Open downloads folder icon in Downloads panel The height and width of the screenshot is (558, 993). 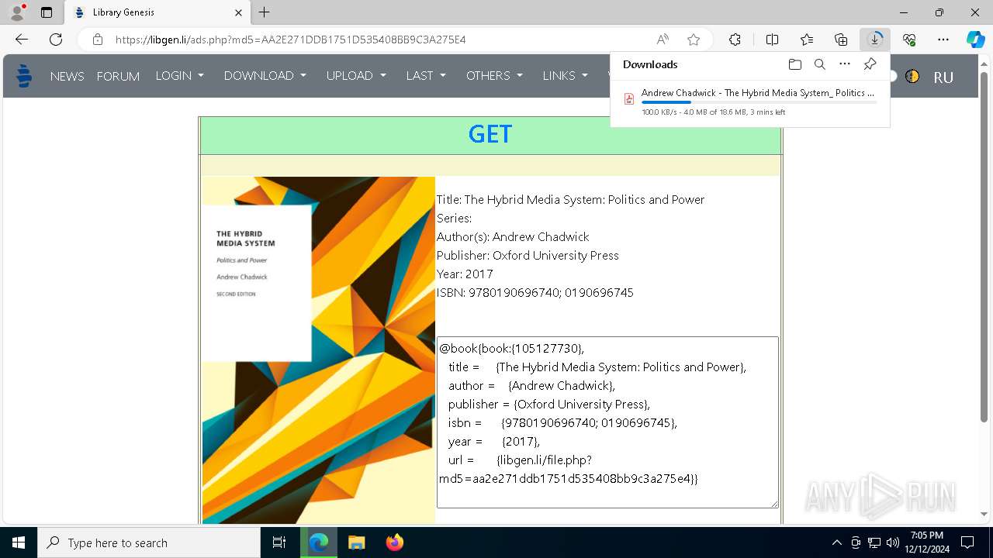click(x=794, y=64)
